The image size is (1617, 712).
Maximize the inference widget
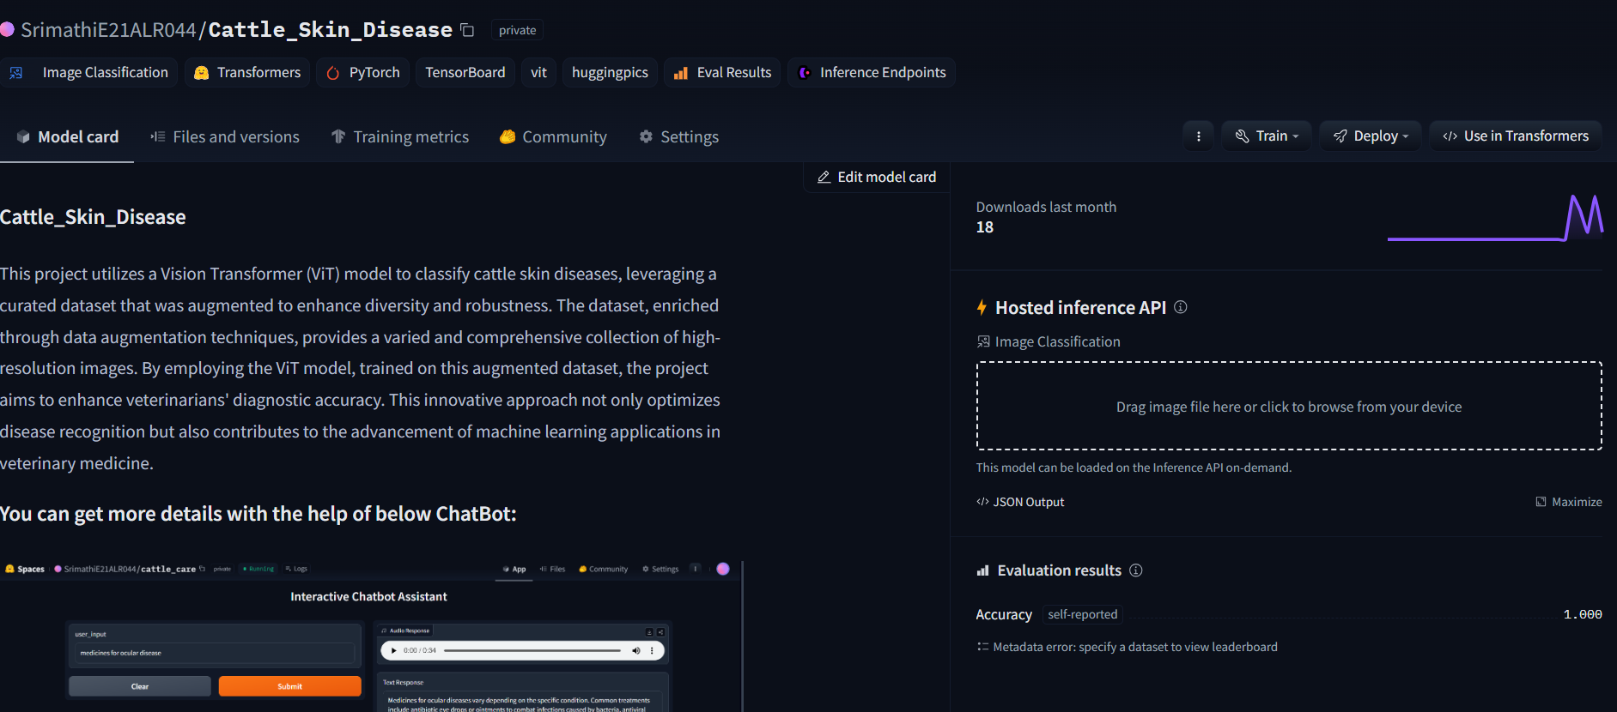1569,502
